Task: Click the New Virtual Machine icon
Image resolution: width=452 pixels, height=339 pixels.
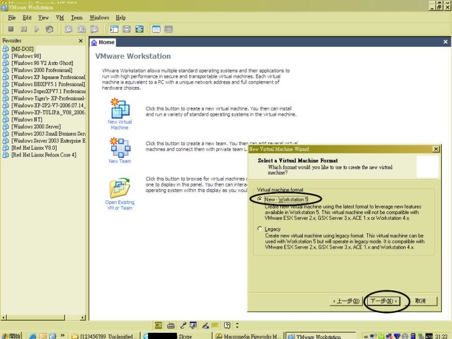Action: 120,108
